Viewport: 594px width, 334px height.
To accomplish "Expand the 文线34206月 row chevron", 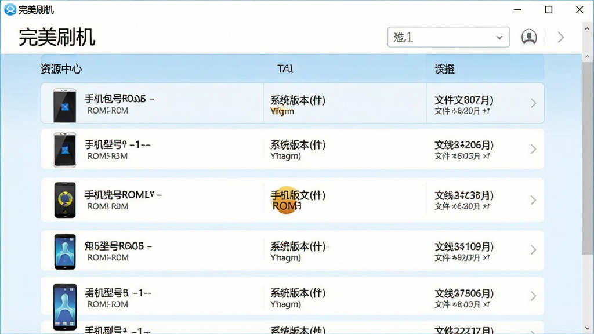I will 533,149.
